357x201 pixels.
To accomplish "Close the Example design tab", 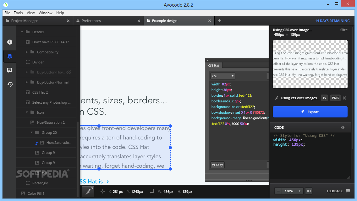I will pyautogui.click(x=210, y=21).
